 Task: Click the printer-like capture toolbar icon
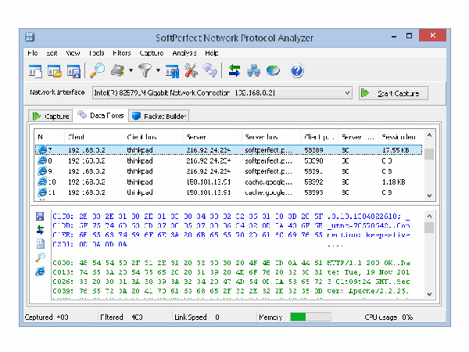pos(118,70)
